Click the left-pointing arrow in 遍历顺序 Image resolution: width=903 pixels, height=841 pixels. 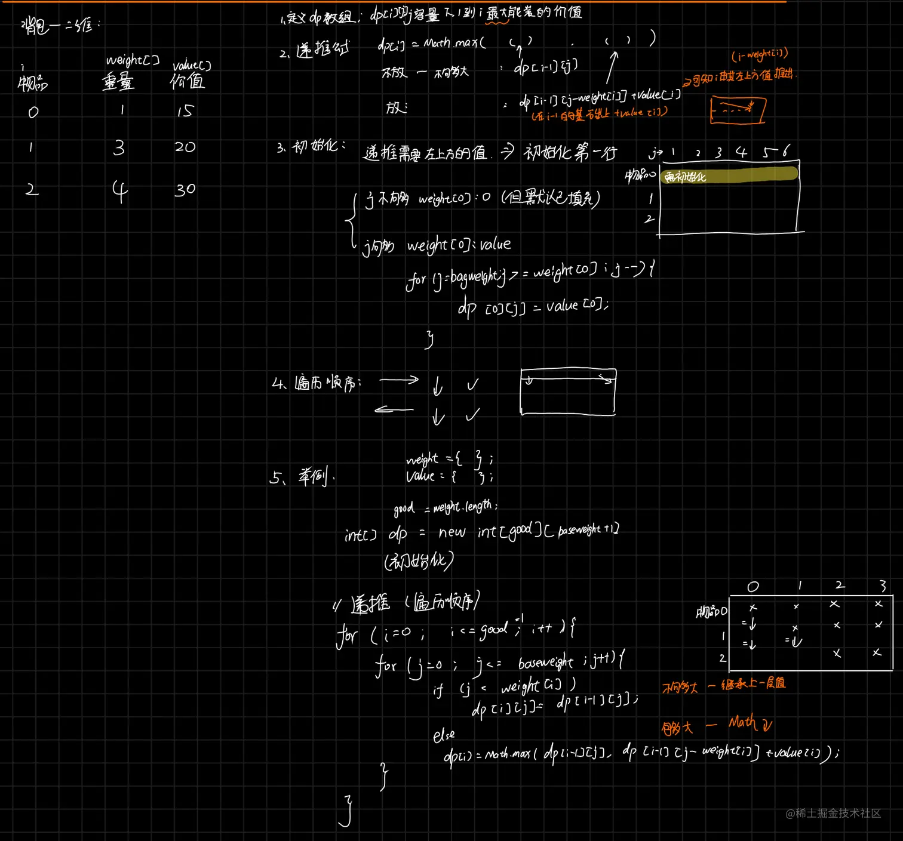[x=394, y=409]
